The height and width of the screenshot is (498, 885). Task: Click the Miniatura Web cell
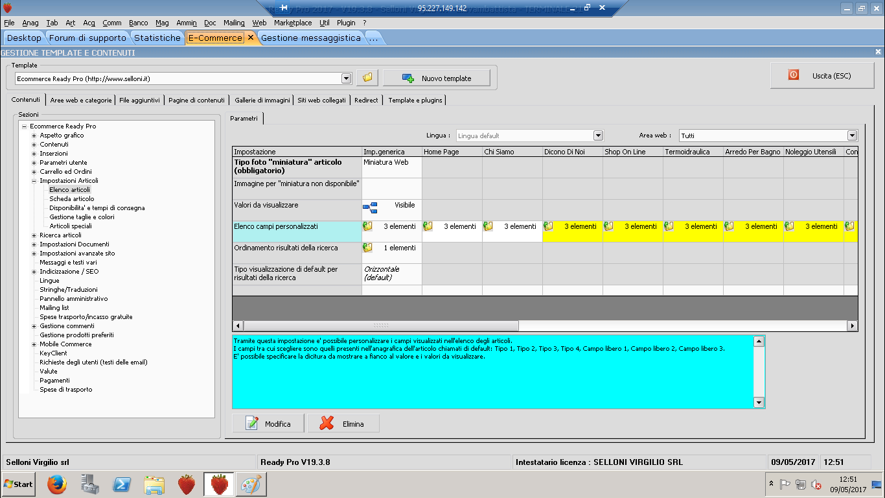(391, 167)
